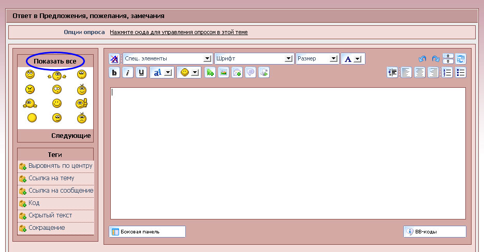Align text to the left
Screen dimensions: 484x252
coord(406,73)
